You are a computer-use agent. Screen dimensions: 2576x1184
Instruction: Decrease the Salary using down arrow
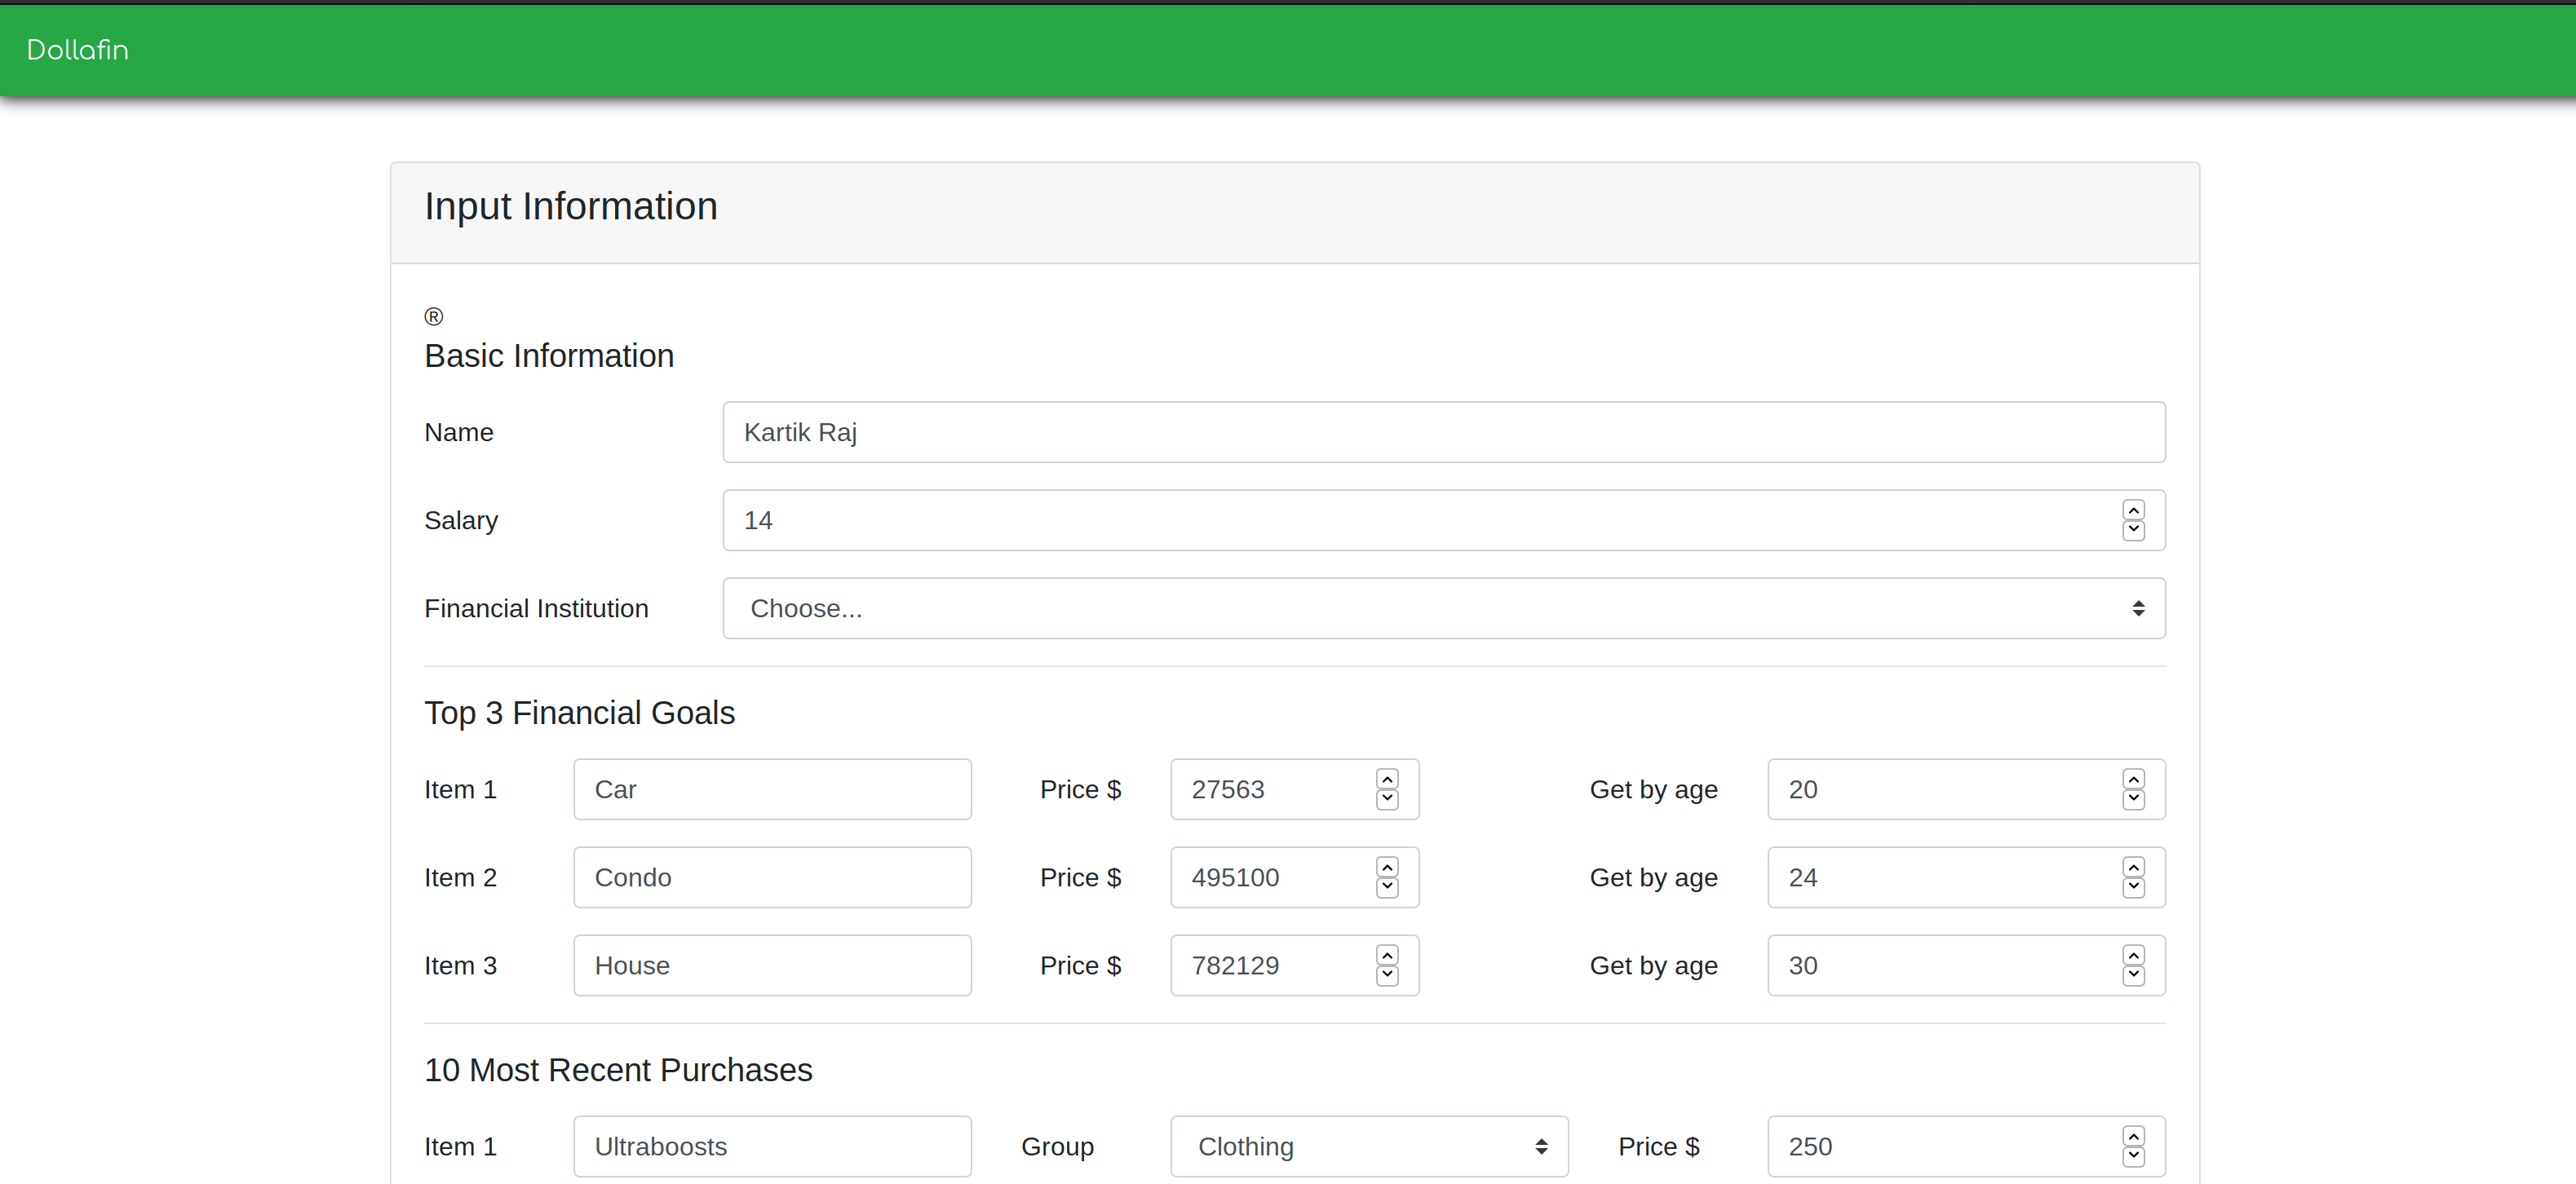(x=2133, y=531)
